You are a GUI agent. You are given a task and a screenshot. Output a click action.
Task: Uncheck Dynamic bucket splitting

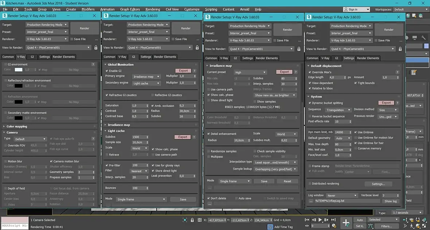[310, 103]
